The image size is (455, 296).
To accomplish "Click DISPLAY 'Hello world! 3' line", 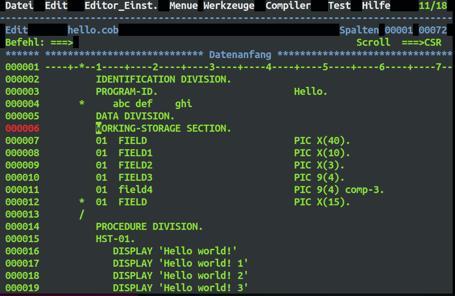I will [x=180, y=288].
